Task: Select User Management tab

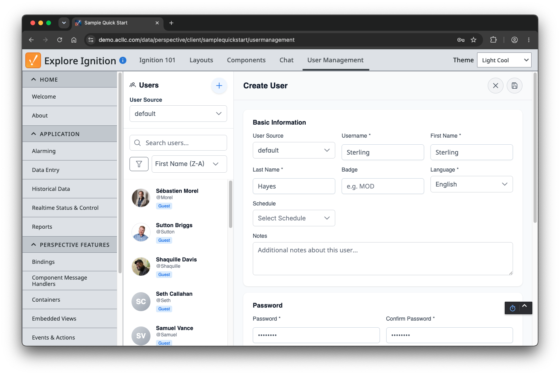Action: [335, 60]
